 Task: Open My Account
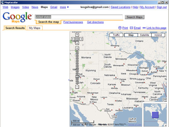pyautogui.click(x=147, y=7)
